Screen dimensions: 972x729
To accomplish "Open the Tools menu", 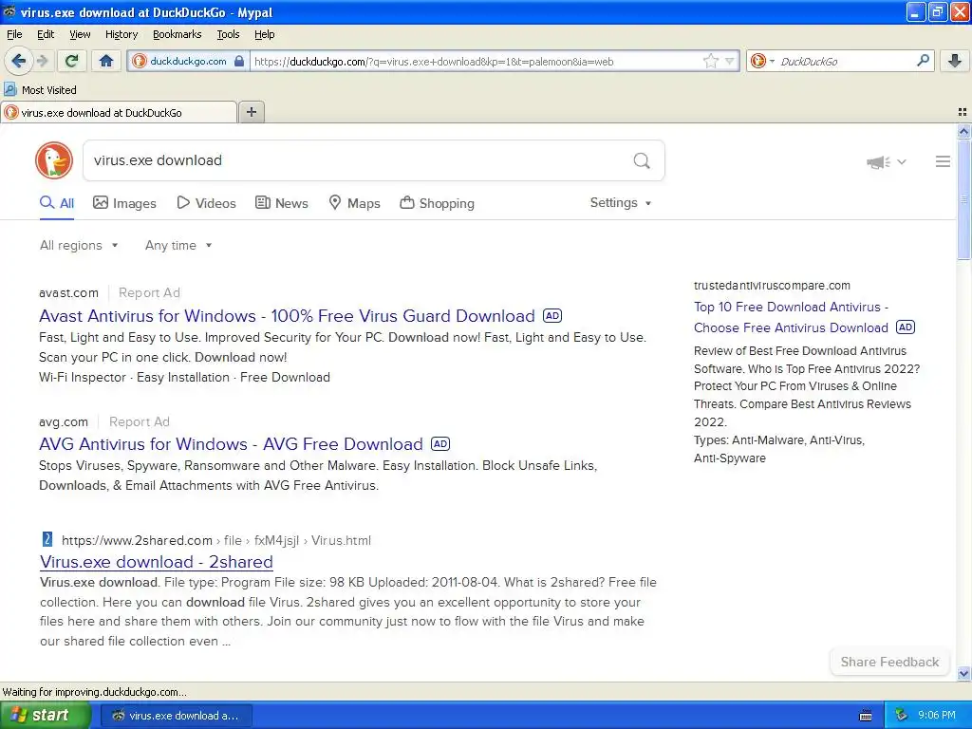I will point(228,34).
